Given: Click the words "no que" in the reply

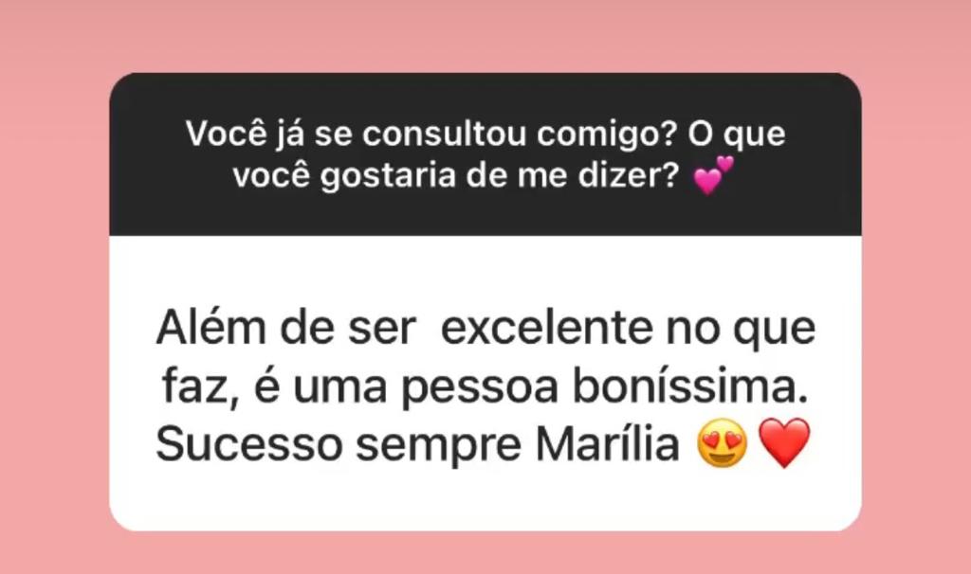Looking at the screenshot, I should point(741,331).
